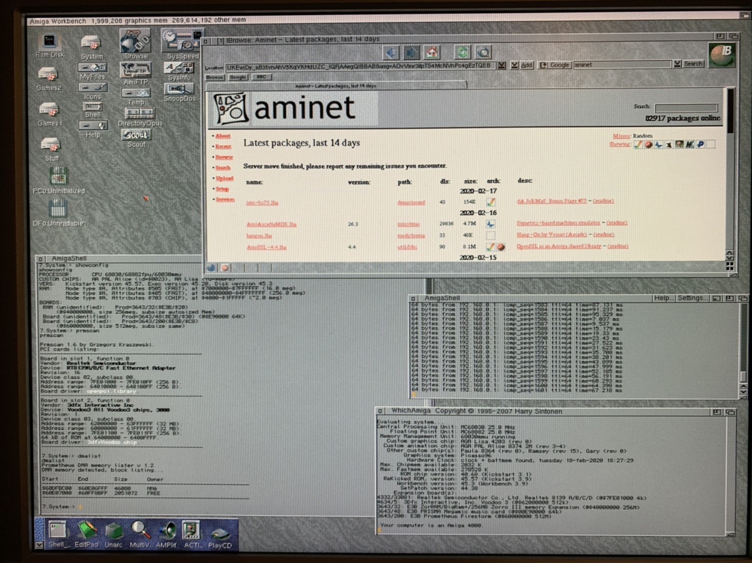This screenshot has height=563, width=752.
Task: Open the Temp drawer icon
Action: tap(136, 97)
